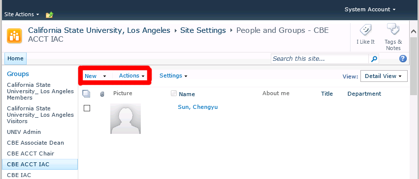This screenshot has width=419, height=179.
Task: Open Tags & Notes
Action: (x=393, y=37)
